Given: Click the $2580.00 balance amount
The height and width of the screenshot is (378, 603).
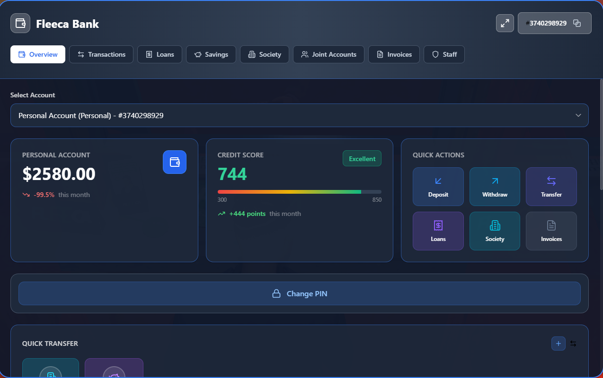Looking at the screenshot, I should point(59,174).
